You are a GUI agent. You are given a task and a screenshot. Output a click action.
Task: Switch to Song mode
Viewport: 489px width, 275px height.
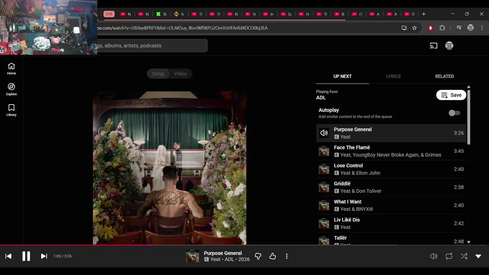coord(158,74)
